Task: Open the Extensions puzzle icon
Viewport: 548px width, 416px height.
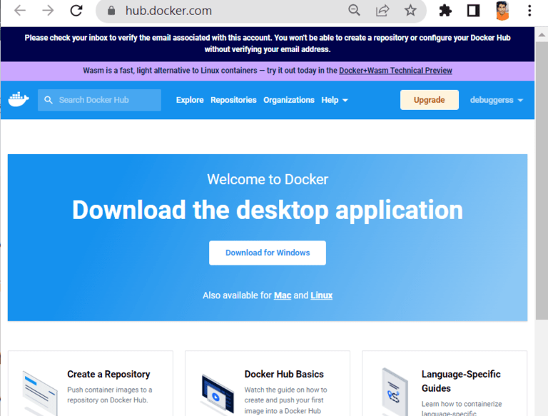Action: point(445,11)
